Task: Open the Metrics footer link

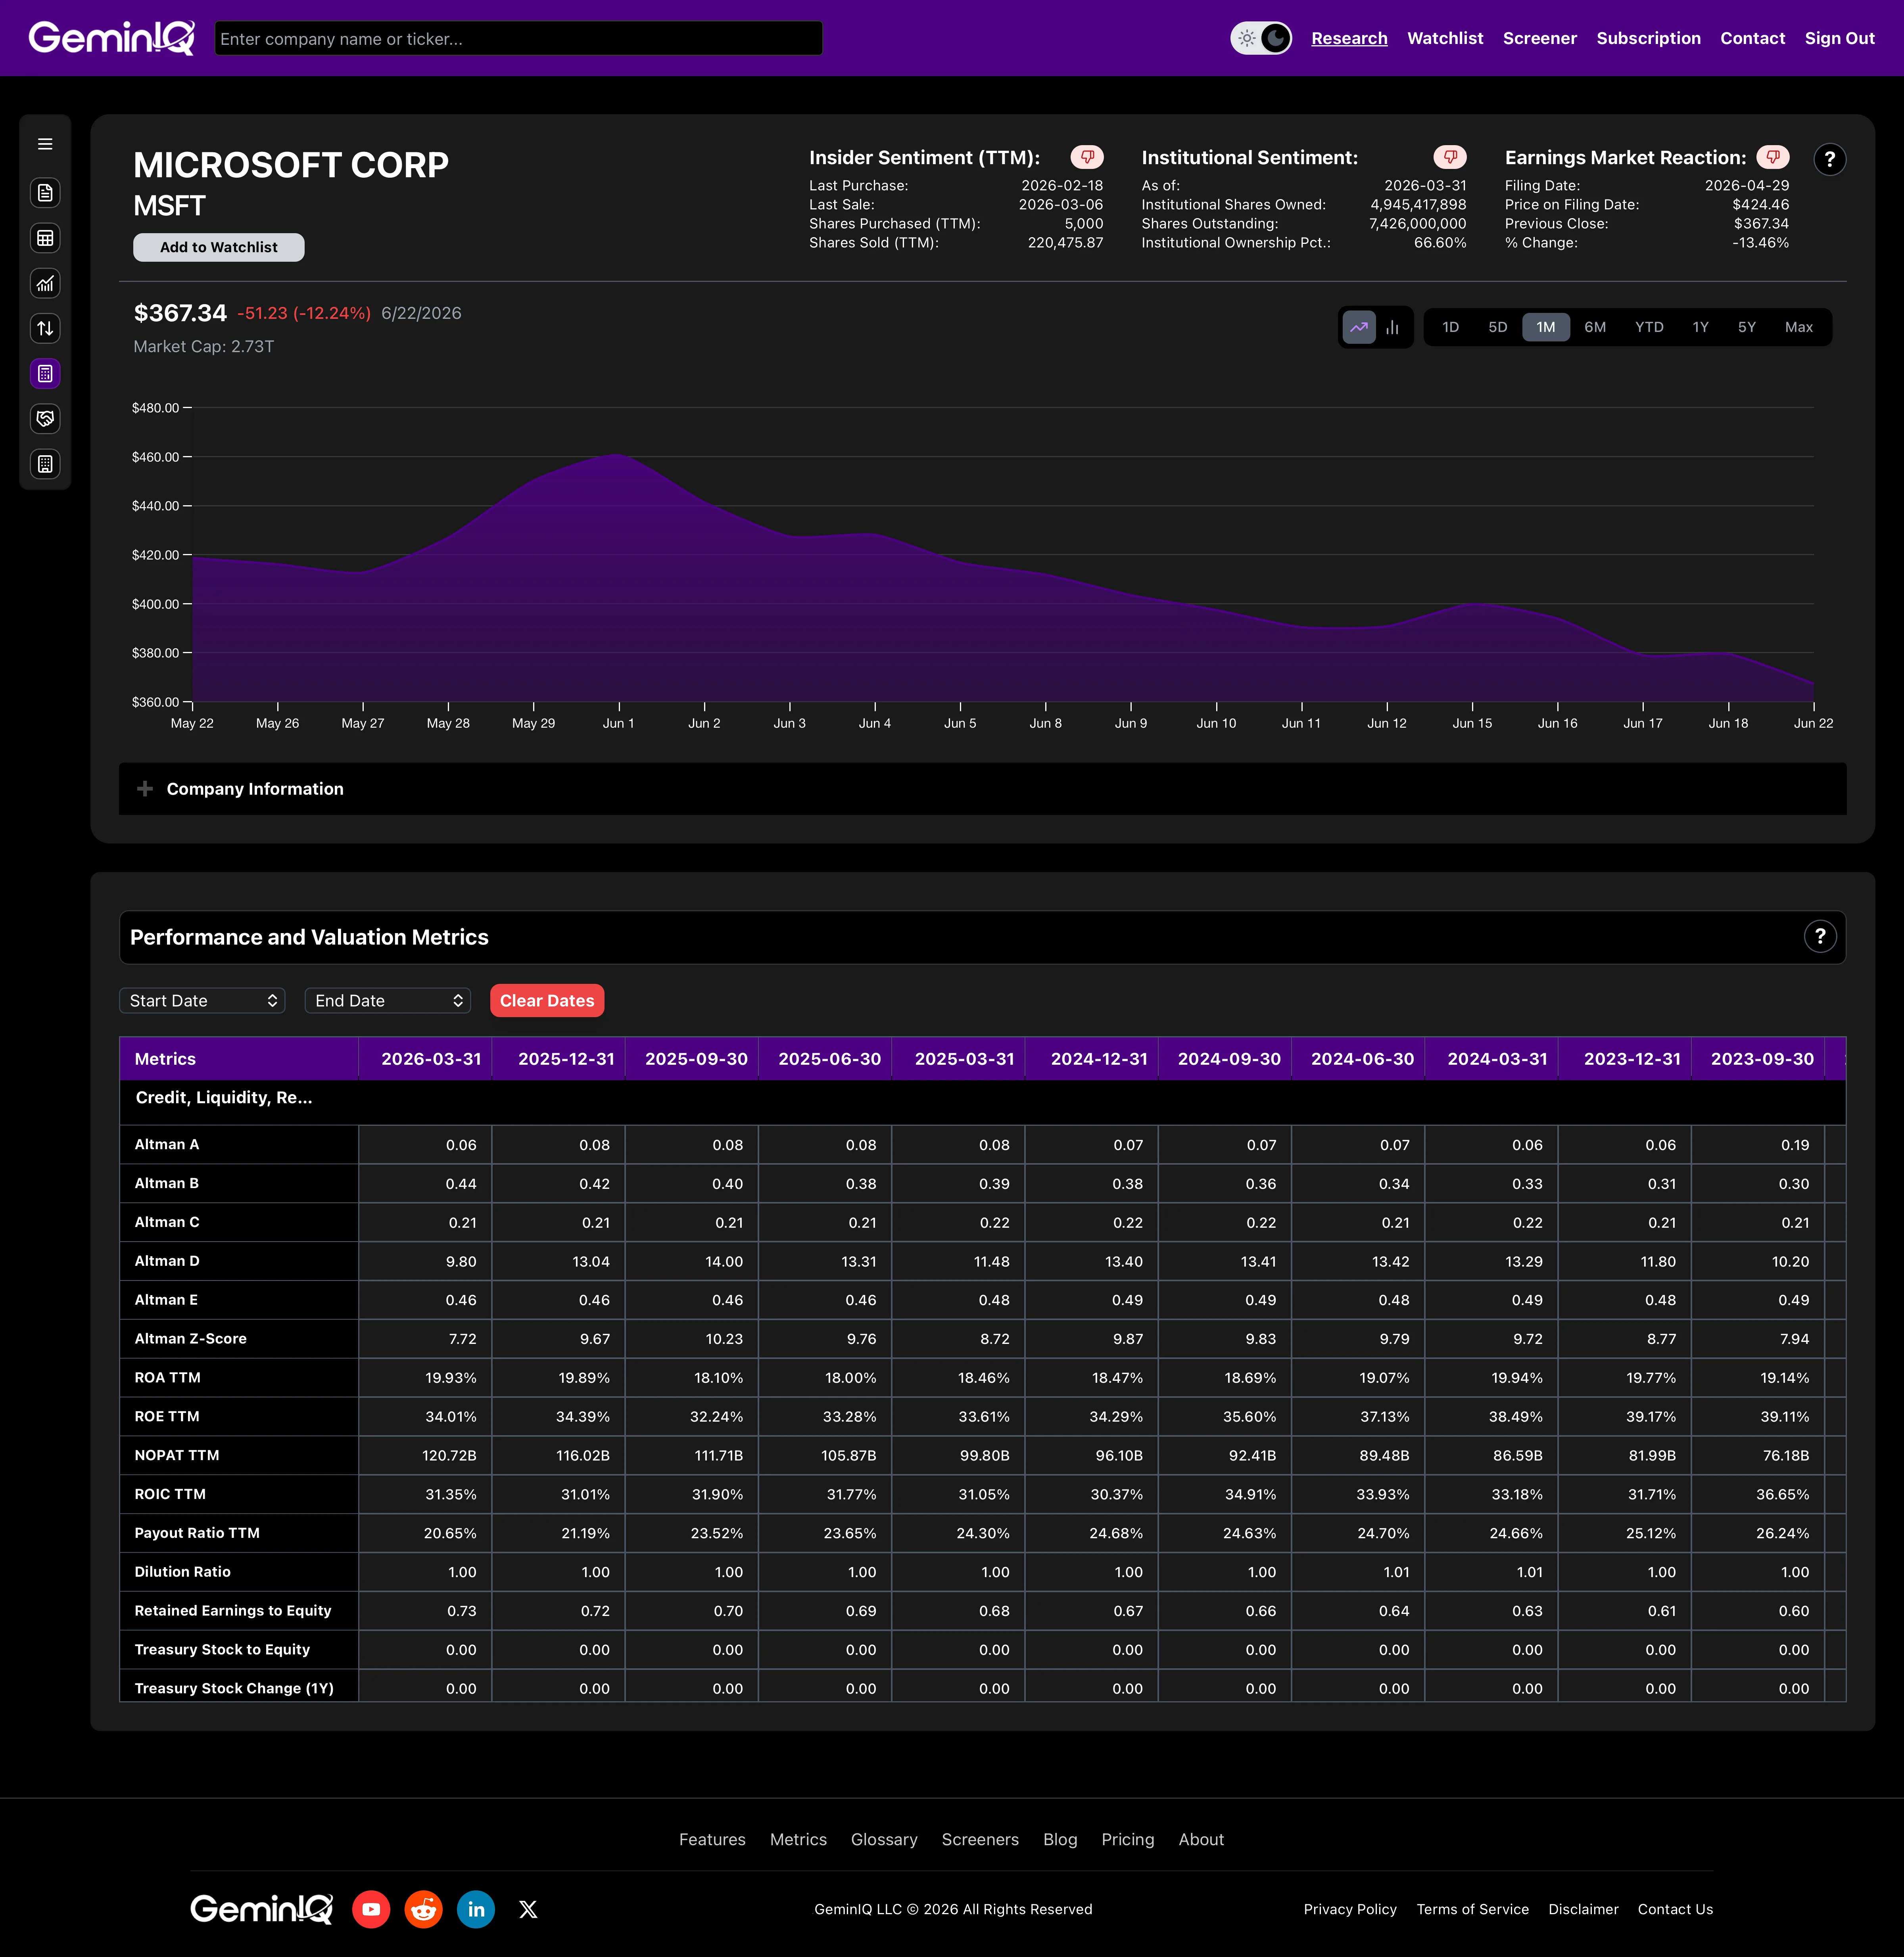Action: [798, 1839]
